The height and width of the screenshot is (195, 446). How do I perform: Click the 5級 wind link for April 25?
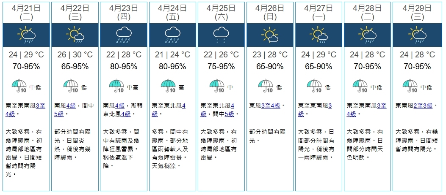(230, 114)
